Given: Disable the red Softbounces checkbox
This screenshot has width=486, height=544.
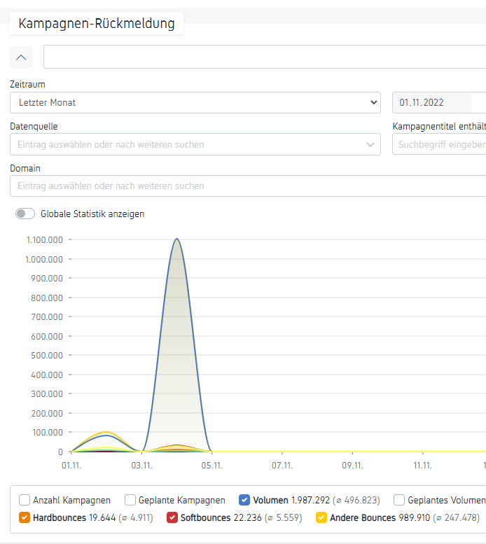Looking at the screenshot, I should (x=172, y=517).
